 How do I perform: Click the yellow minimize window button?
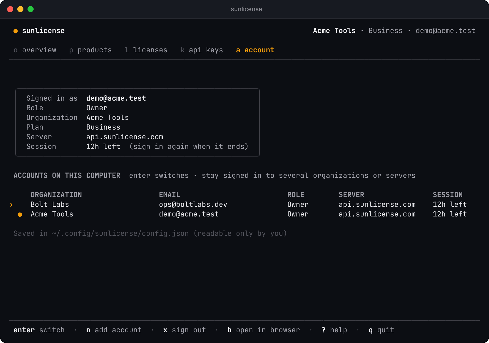pyautogui.click(x=20, y=9)
